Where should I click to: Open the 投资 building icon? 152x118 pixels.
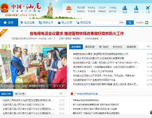125,8
